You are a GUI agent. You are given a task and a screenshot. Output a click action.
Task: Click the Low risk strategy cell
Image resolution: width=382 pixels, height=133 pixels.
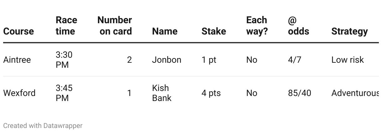click(x=348, y=60)
